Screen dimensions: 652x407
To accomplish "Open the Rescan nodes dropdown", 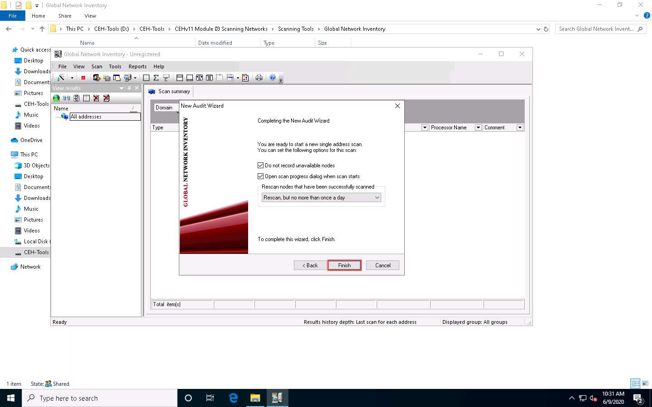I will 321,198.
